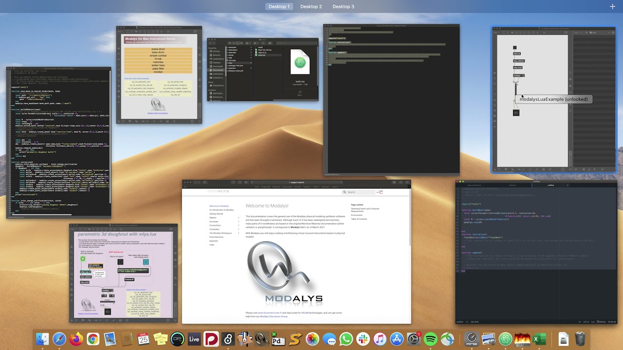Switch to Desktop 2
This screenshot has height=350, width=623.
click(311, 6)
